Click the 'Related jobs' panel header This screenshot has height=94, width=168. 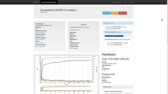[118, 87]
